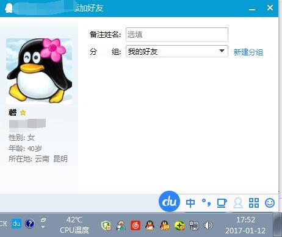Click the network connection tray icon

(x=193, y=225)
